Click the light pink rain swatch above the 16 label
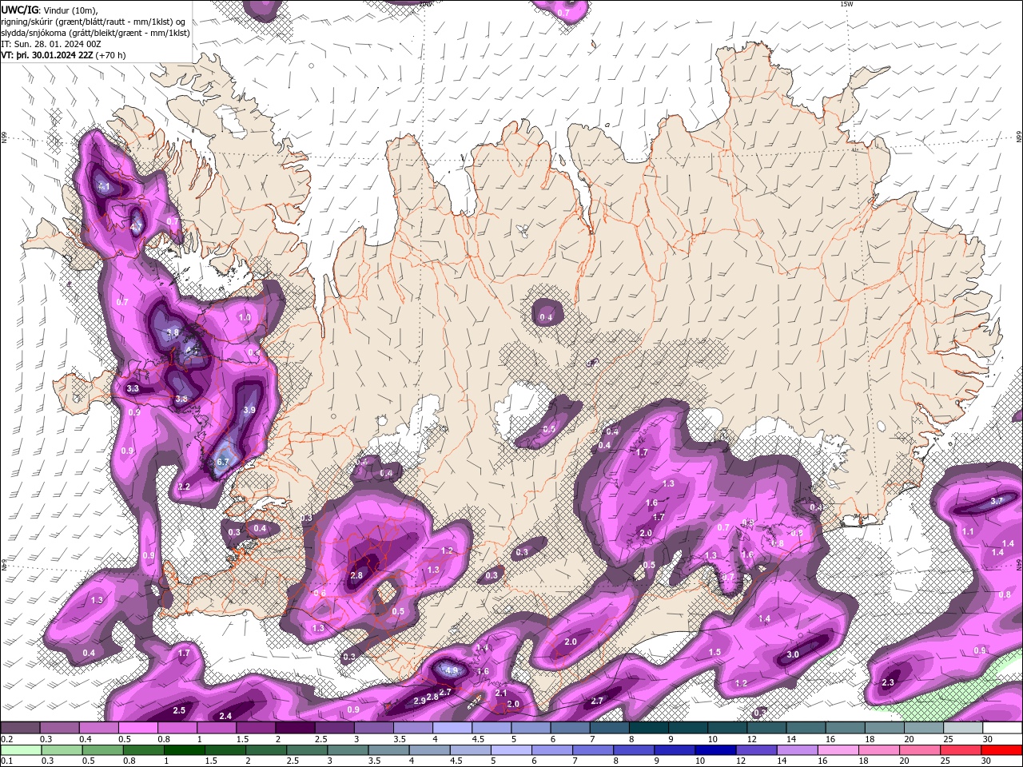The image size is (1023, 767). pos(838,750)
